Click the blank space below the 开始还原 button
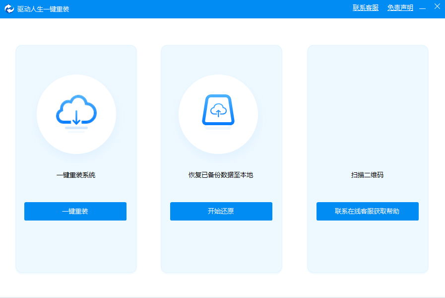 (x=221, y=246)
